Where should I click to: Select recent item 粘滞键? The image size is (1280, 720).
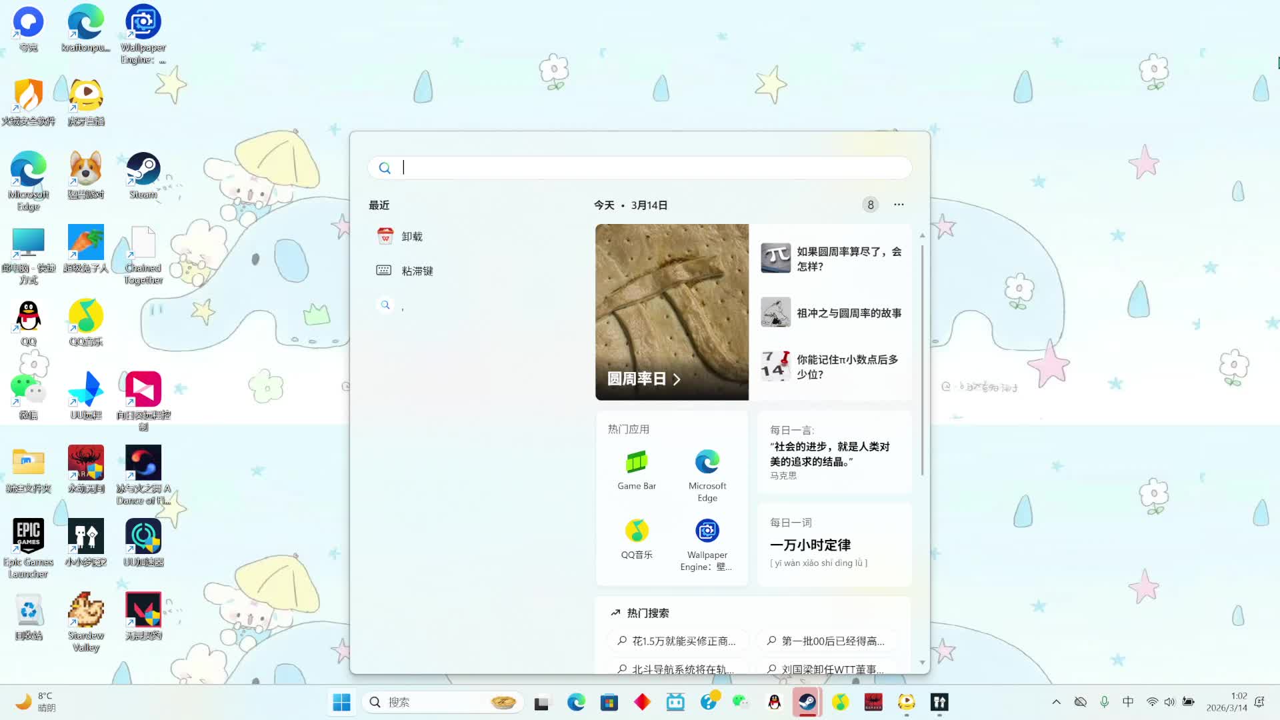[x=417, y=271]
